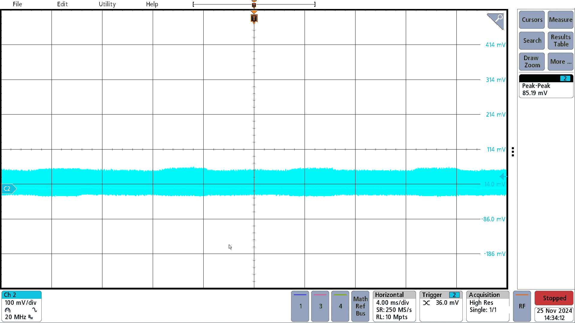Viewport: 575px width, 323px height.
Task: Open the Ch 2 settings badge
Action: (22, 306)
